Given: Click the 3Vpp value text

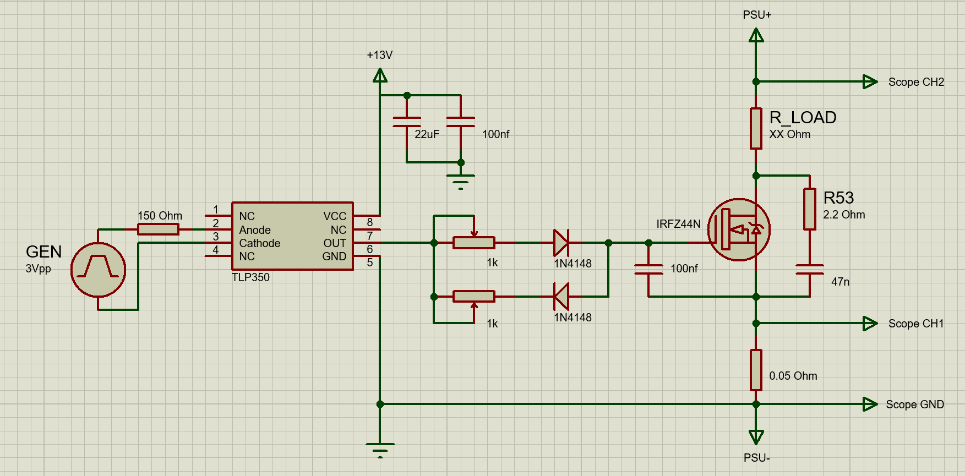Looking at the screenshot, I should [x=38, y=269].
